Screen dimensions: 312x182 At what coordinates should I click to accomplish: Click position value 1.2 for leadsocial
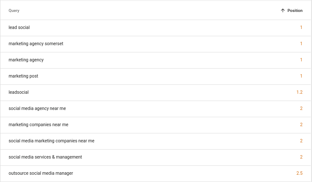(x=299, y=92)
